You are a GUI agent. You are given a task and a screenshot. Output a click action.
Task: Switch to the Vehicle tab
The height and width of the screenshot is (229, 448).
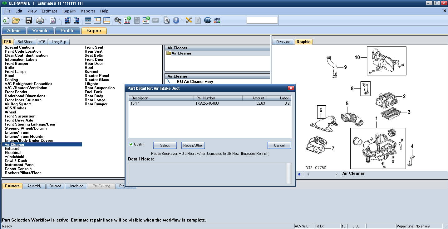(41, 31)
